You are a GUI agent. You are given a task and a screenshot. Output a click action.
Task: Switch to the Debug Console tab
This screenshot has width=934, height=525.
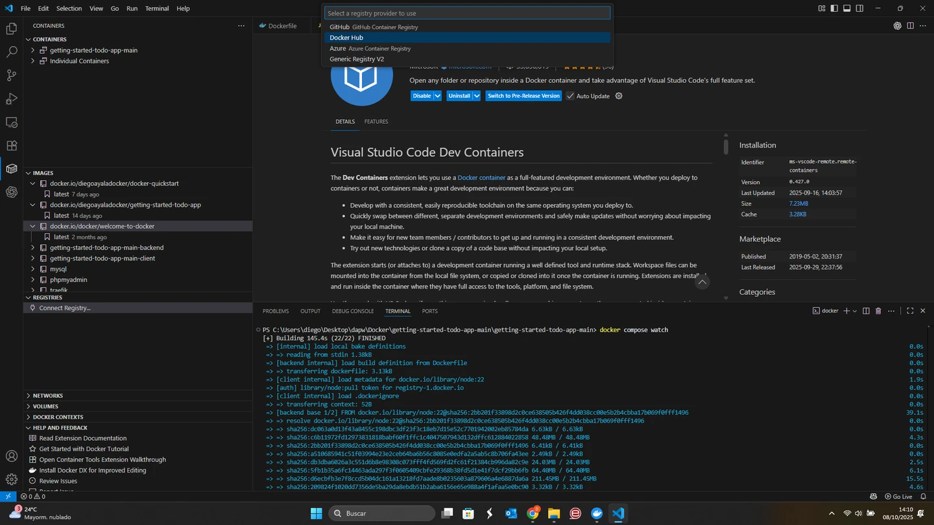(x=353, y=311)
